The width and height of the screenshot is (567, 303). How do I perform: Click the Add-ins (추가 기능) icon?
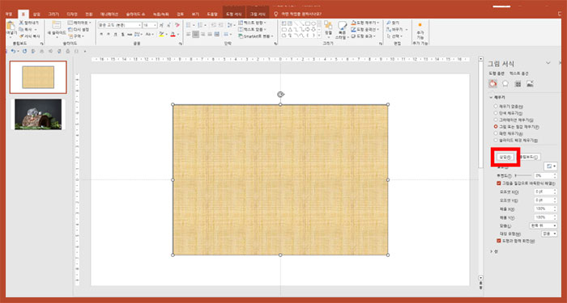point(420,25)
